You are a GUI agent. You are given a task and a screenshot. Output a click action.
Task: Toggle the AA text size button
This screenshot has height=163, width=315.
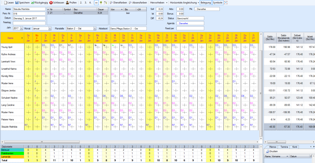[96, 2]
